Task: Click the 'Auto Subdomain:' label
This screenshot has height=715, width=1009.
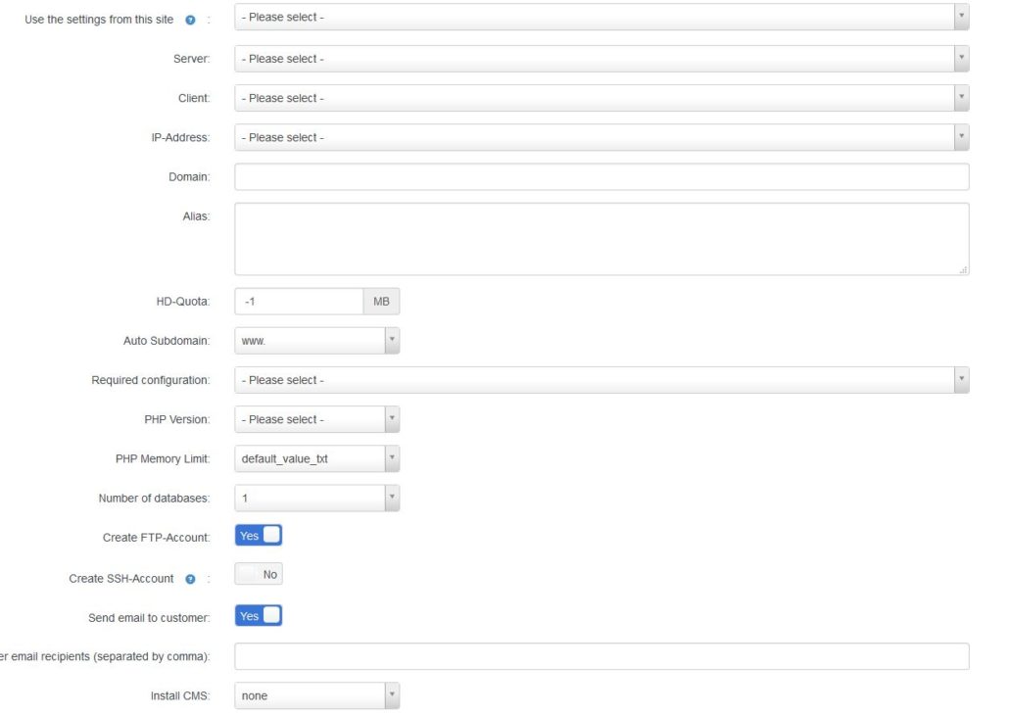Action: pyautogui.click(x=167, y=341)
